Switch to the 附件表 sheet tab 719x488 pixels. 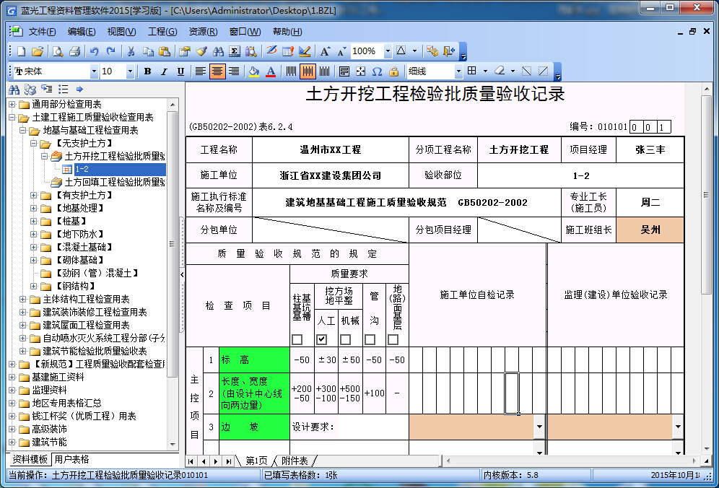(x=295, y=461)
